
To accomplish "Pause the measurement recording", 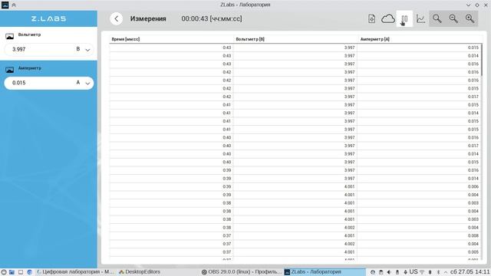I will click(404, 18).
